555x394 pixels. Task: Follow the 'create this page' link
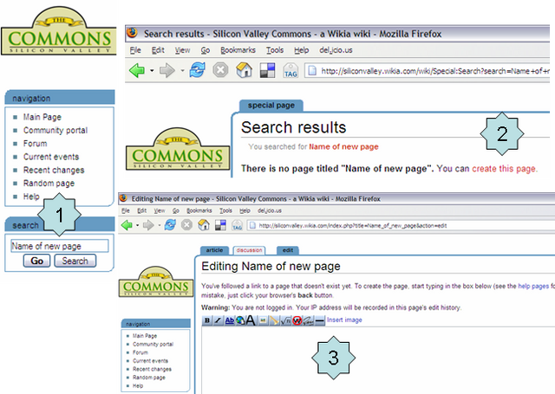pyautogui.click(x=504, y=169)
